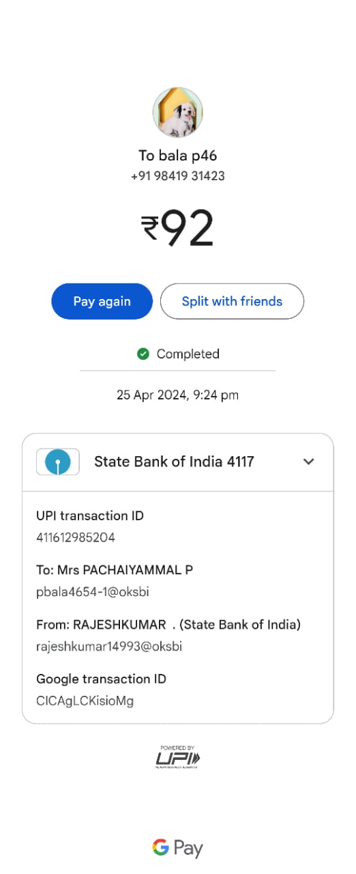Expand the State Bank of India chevron

click(x=309, y=462)
